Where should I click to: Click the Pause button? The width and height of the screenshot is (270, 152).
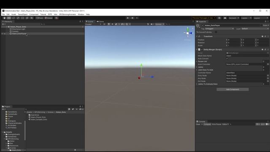[132, 18]
